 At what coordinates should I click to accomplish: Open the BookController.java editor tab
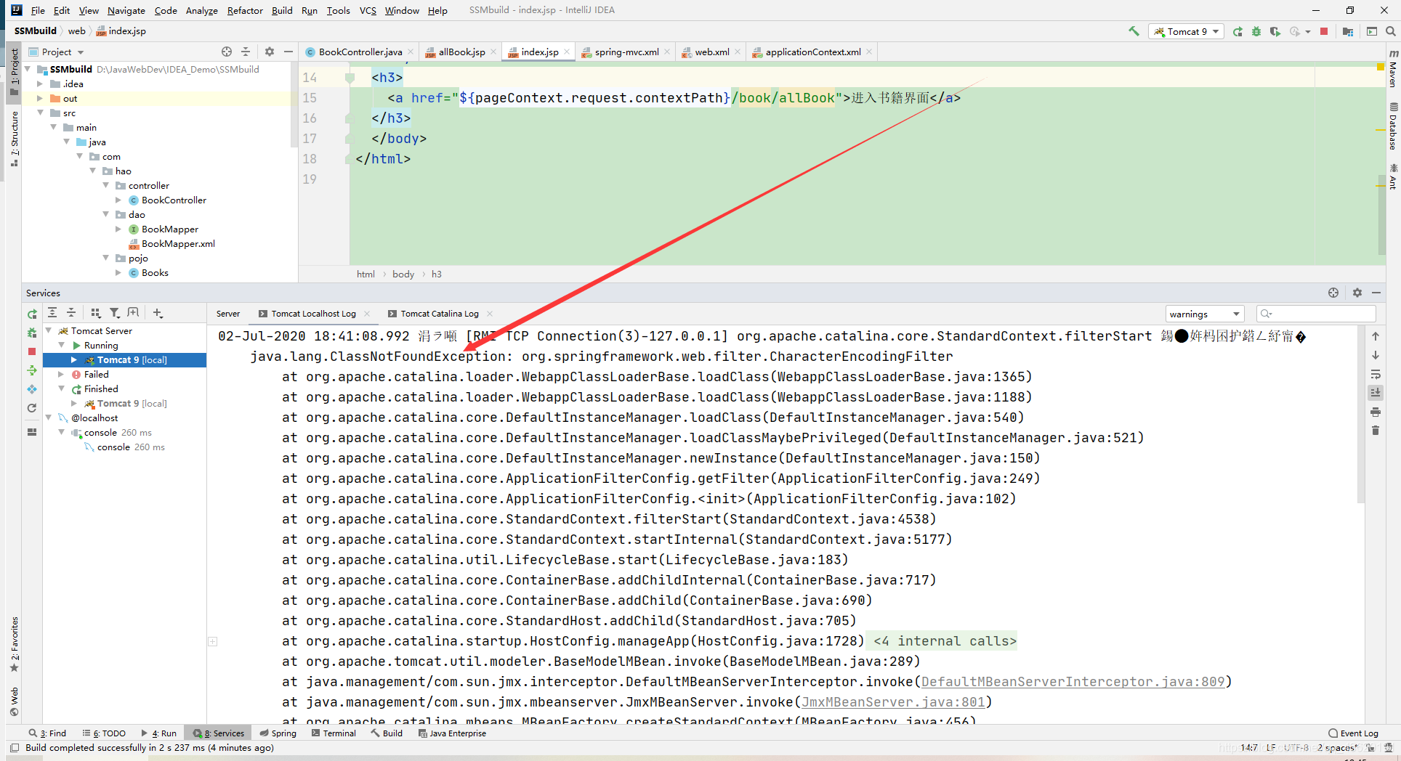pyautogui.click(x=360, y=52)
